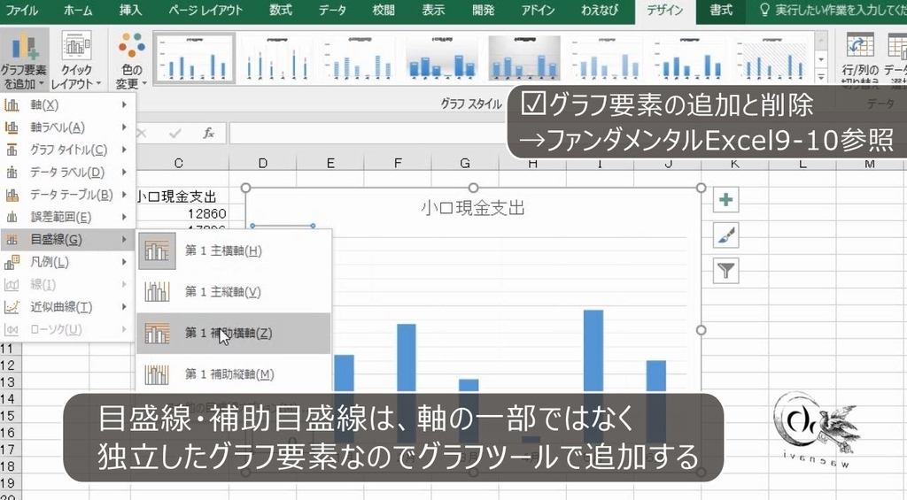The image size is (907, 500).
Task: Switch to the ホーム tab
Action: point(78,11)
